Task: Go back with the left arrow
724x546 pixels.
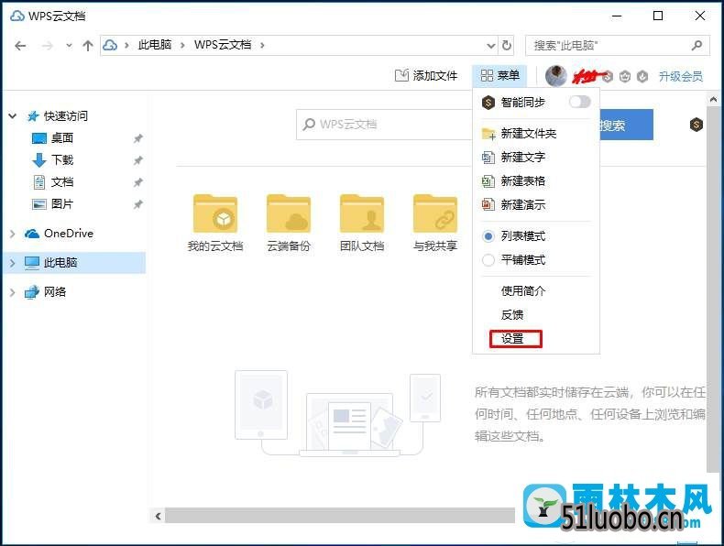Action: pyautogui.click(x=20, y=46)
